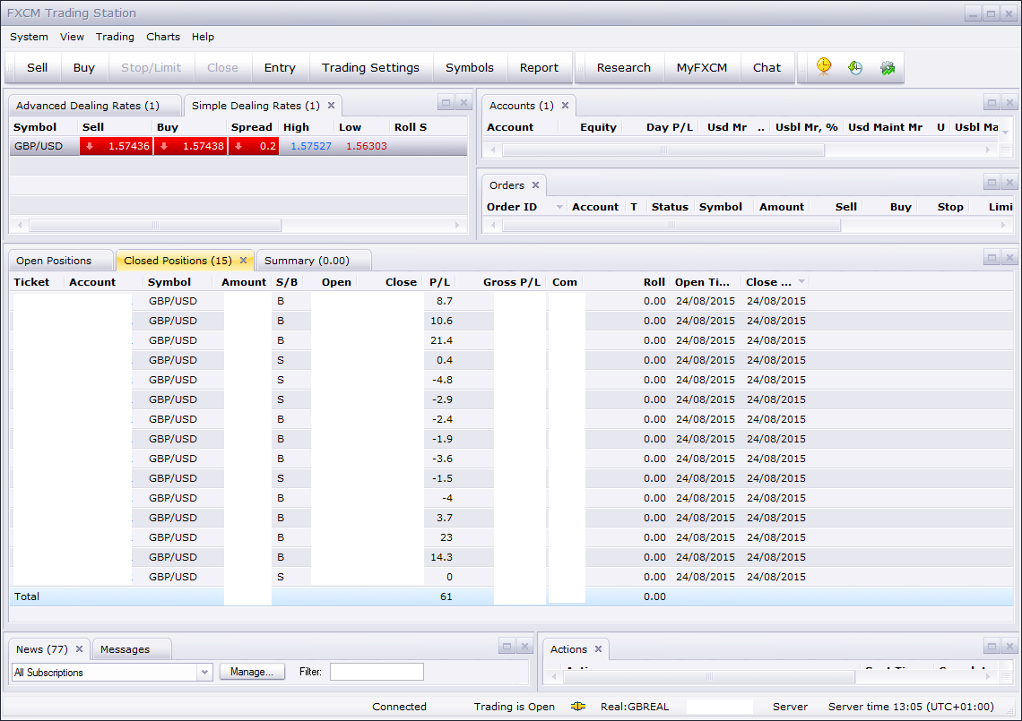Maximize the Accounts panel
This screenshot has height=721, width=1022.
click(992, 102)
